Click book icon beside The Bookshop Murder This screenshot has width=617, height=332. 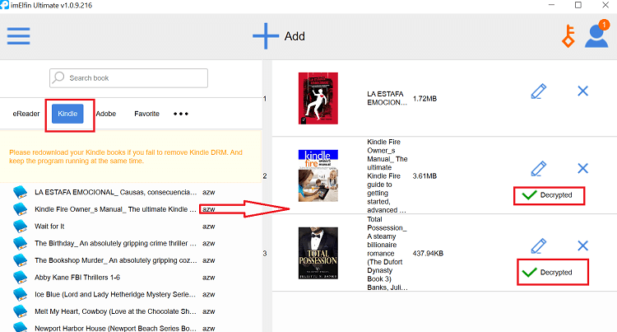tap(20, 260)
